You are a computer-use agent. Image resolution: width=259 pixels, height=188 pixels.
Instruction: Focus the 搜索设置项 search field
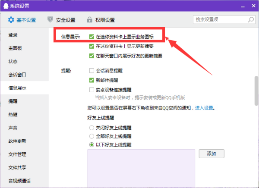(224, 20)
